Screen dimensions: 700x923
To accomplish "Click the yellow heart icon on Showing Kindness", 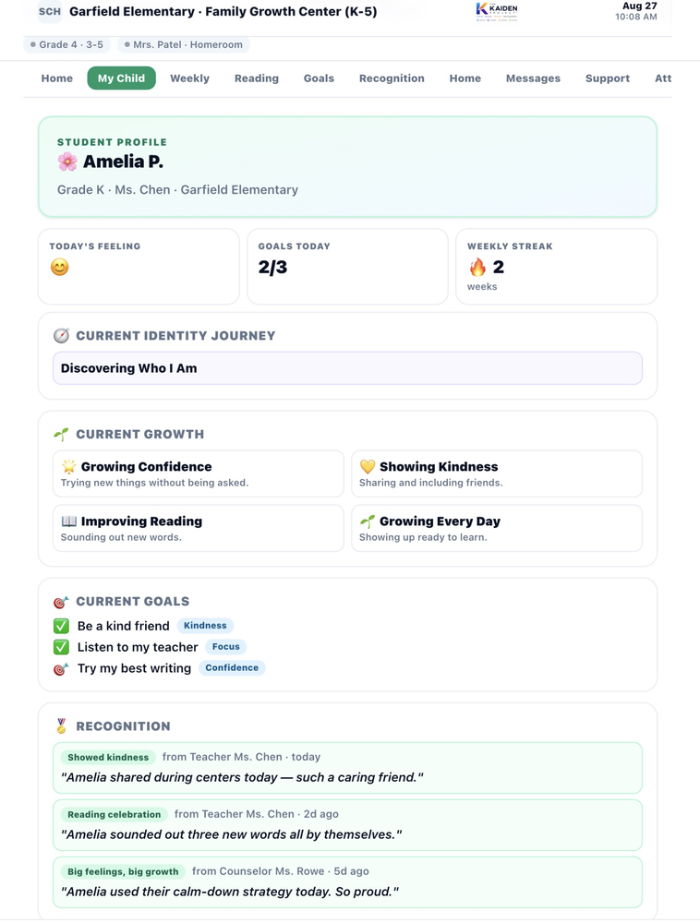I will [x=368, y=467].
